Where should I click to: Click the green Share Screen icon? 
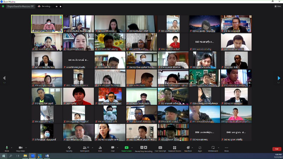127,148
